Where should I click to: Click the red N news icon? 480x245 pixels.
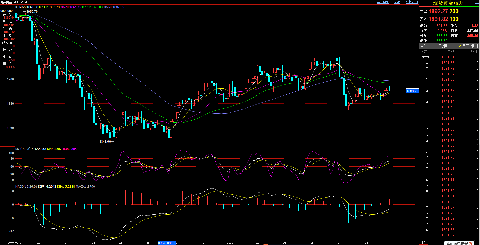point(470,244)
